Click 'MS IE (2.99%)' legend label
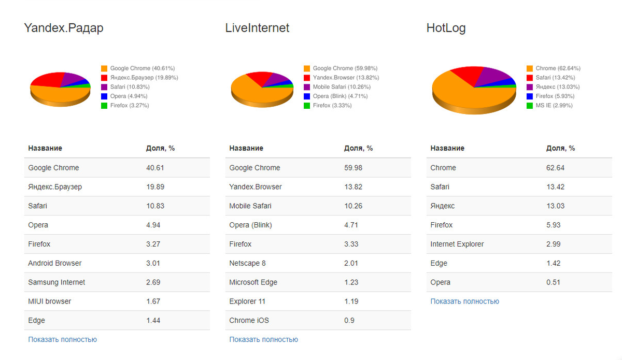622x360 pixels. coord(555,106)
